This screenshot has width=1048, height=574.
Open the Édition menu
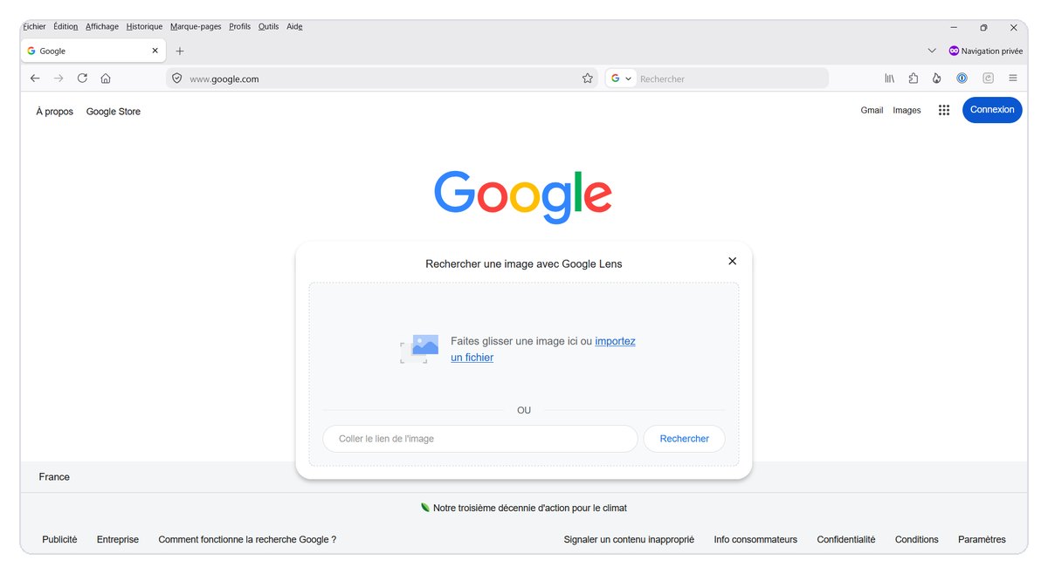point(65,26)
